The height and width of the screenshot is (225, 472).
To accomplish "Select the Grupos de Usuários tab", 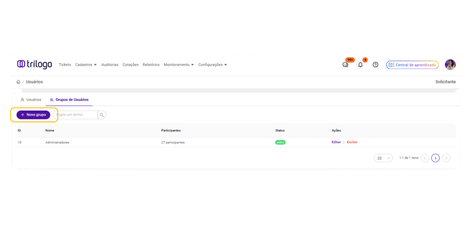I will click(x=69, y=100).
